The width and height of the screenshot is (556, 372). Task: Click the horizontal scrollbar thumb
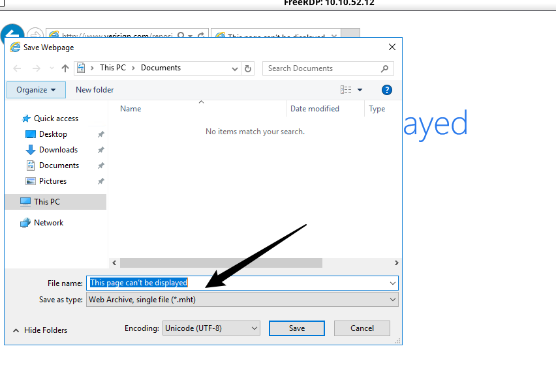click(221, 263)
